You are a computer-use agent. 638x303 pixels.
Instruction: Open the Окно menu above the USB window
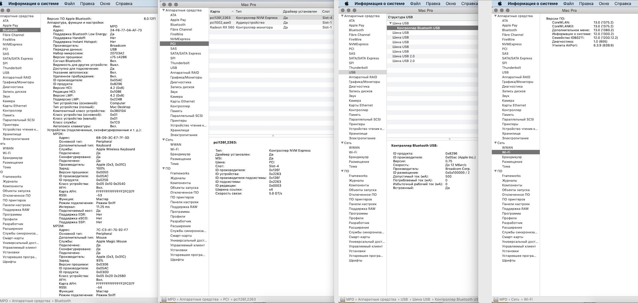(x=451, y=4)
